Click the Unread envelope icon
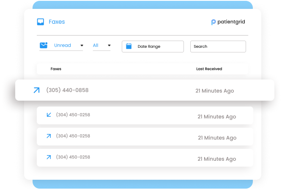Screen dimensions: 282x192 [x=44, y=45]
